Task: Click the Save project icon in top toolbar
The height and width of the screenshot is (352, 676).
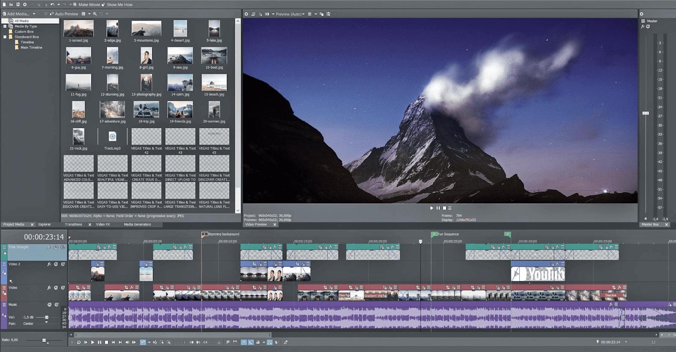Action: (18, 4)
